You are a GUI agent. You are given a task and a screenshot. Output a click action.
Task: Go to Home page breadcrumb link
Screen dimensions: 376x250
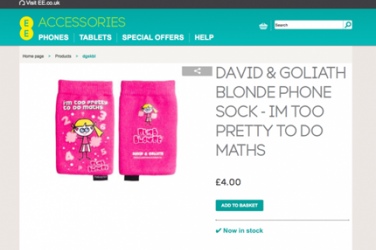tap(33, 56)
